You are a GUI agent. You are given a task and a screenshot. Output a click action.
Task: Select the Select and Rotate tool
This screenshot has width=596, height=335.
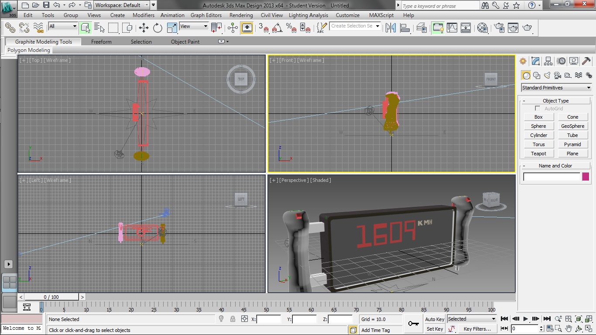(x=158, y=28)
